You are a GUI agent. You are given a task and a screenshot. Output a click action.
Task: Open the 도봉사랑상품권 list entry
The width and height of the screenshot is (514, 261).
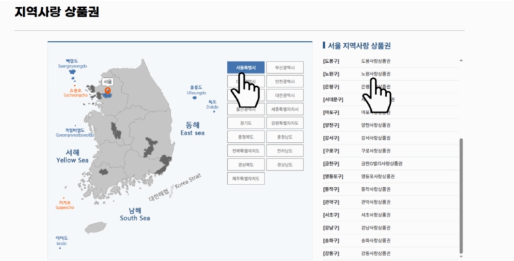(x=376, y=61)
